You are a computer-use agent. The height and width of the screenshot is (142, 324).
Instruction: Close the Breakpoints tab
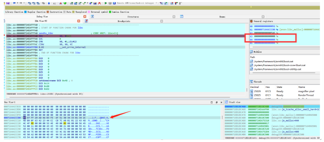[x=161, y=21]
